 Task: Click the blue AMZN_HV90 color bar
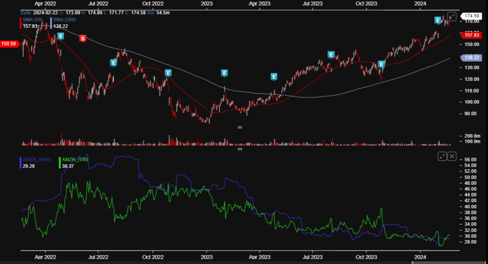[x=20, y=163]
